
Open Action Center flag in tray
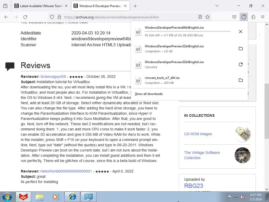point(230,197)
